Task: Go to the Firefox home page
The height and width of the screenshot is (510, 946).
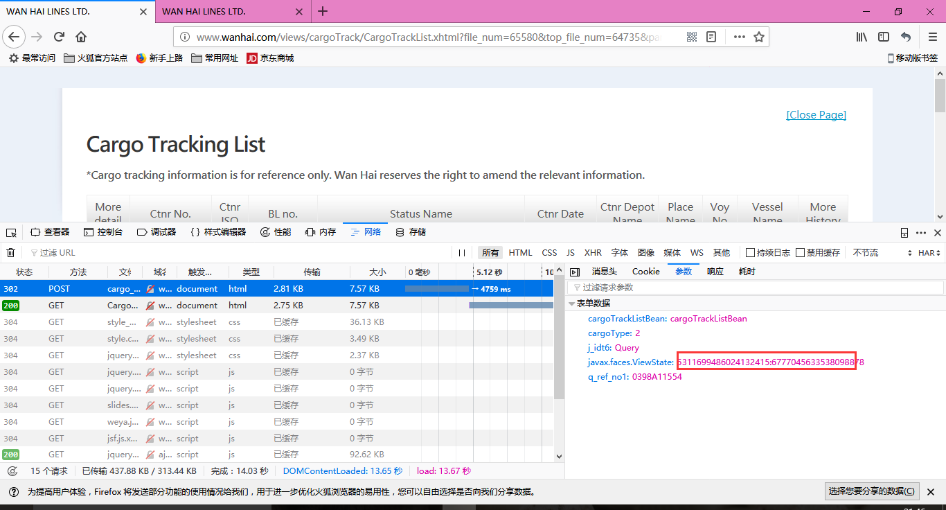Action: [x=81, y=37]
